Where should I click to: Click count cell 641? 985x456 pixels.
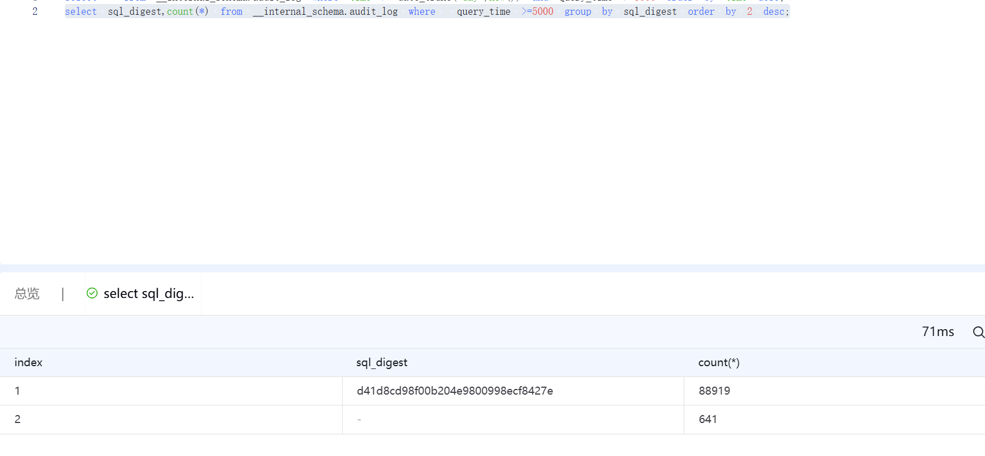[708, 419]
